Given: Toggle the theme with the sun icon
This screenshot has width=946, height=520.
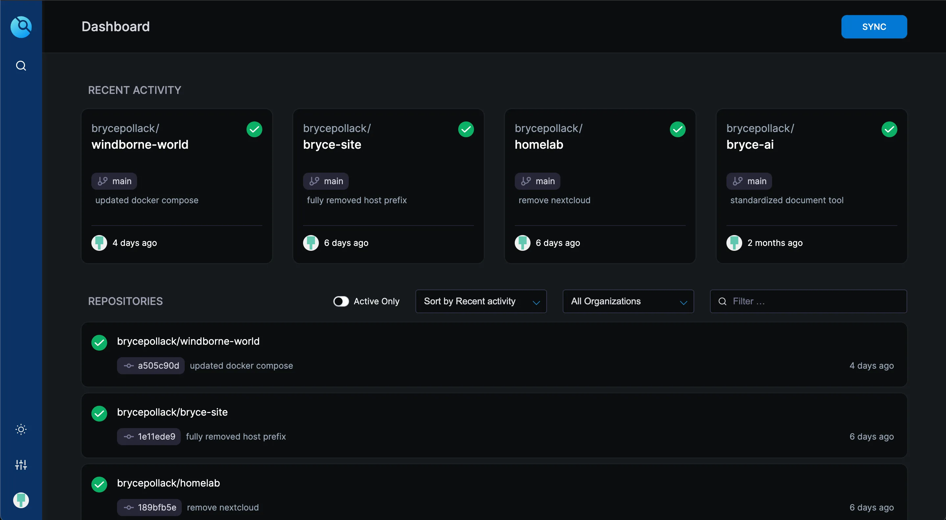Looking at the screenshot, I should point(21,429).
